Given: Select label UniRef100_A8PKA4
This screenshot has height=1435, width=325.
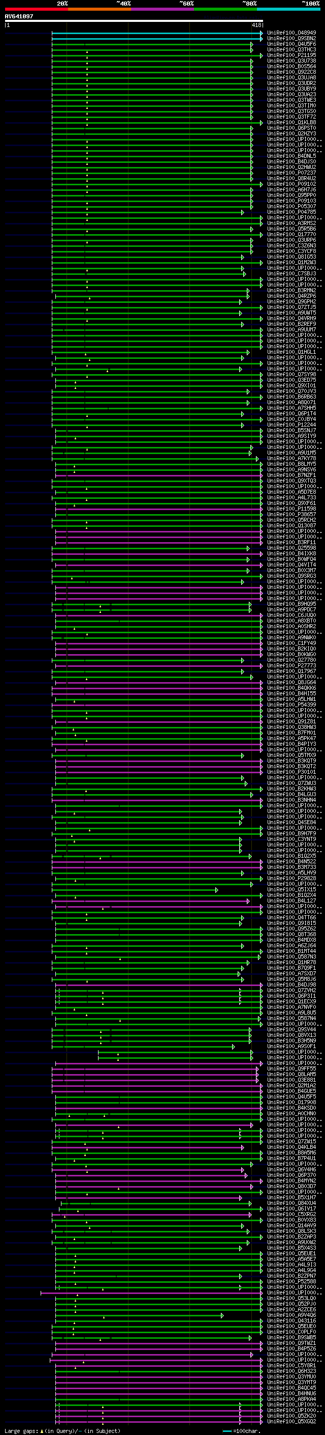Looking at the screenshot, I should tap(291, 1399).
